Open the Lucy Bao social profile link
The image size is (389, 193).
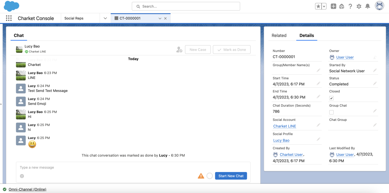tap(281, 140)
